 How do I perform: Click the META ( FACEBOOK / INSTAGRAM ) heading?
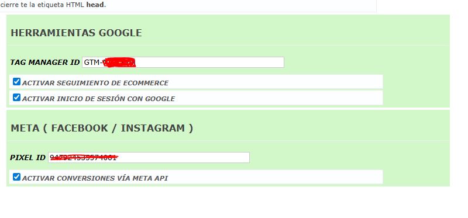(102, 128)
